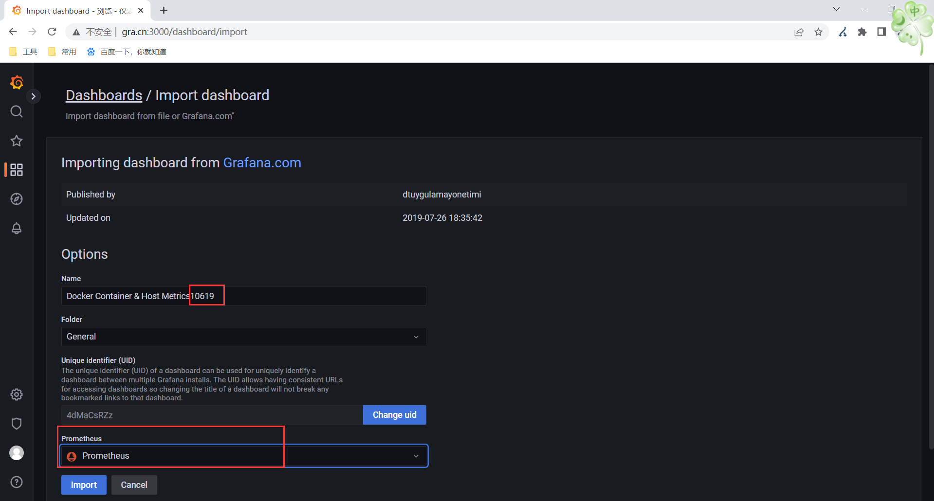Viewport: 934px width, 501px height.
Task: Open the Grafana.com link
Action: tap(262, 162)
